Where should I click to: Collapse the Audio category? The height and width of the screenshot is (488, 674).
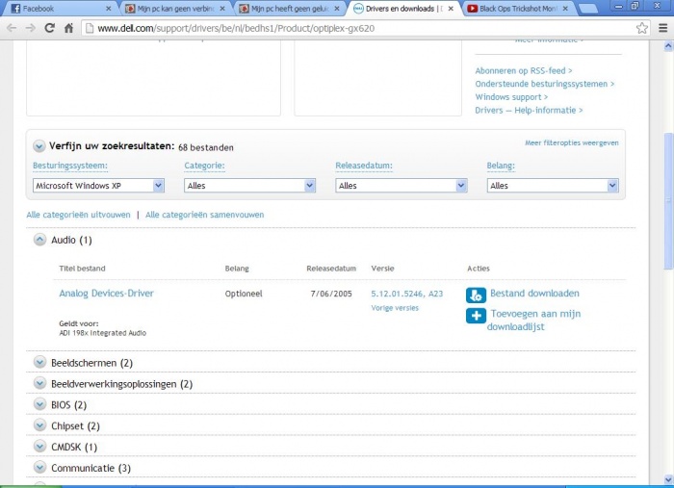39,240
